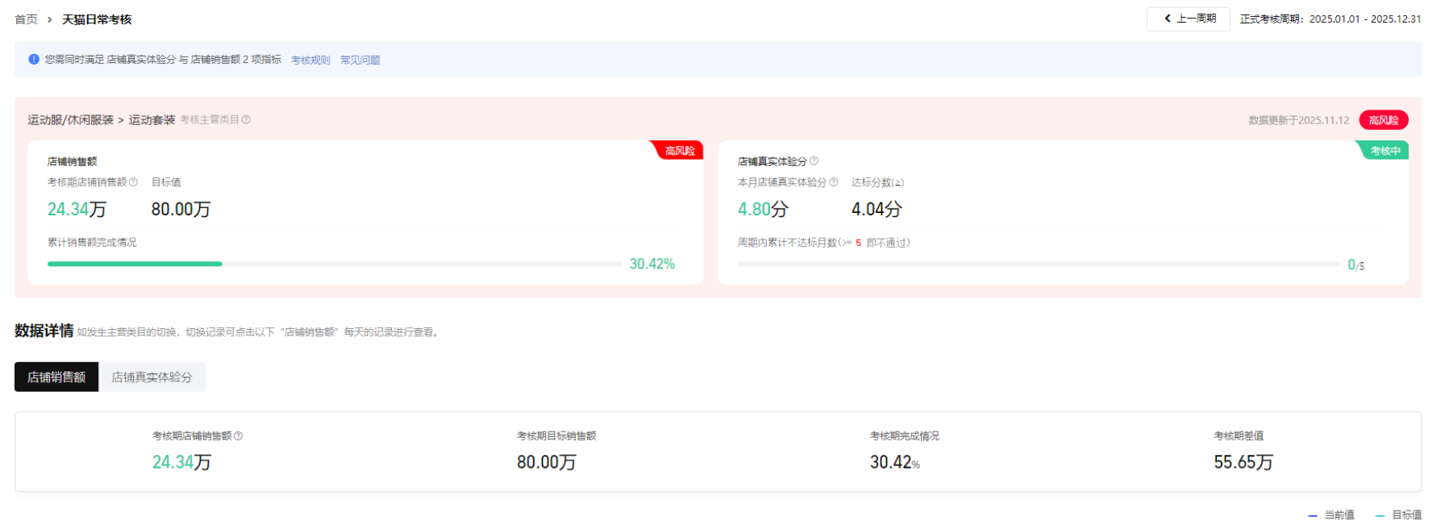This screenshot has width=1441, height=521.
Task: Open the 考核规则 link
Action: (310, 60)
